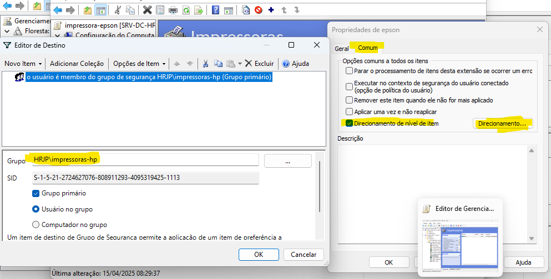This screenshot has width=551, height=279.
Task: Open Ajuda help in Editor de Destino
Action: coord(295,64)
